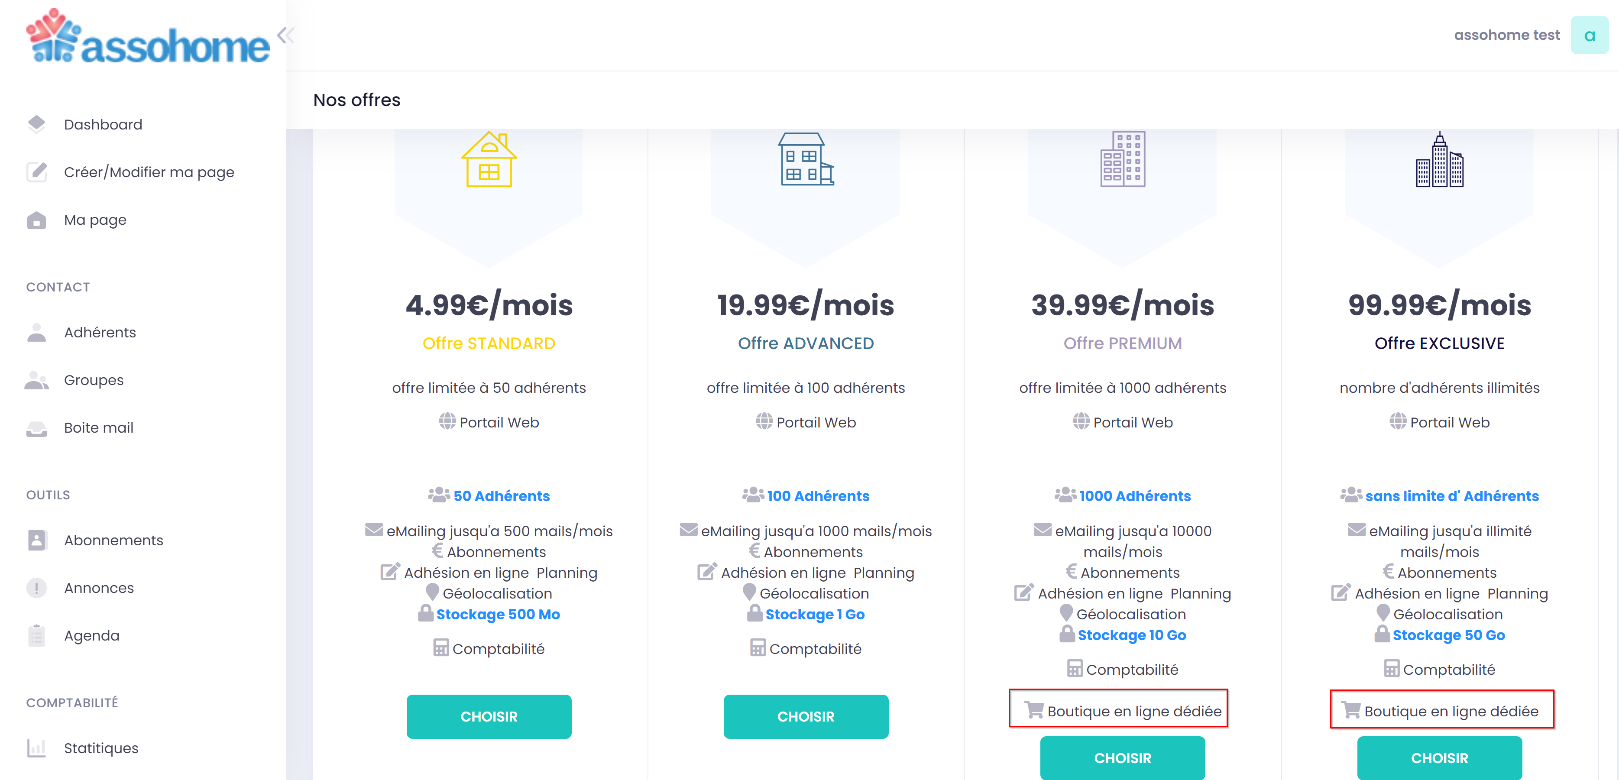Click the Abonnements sidebar icon
This screenshot has width=1619, height=780.
click(x=36, y=540)
